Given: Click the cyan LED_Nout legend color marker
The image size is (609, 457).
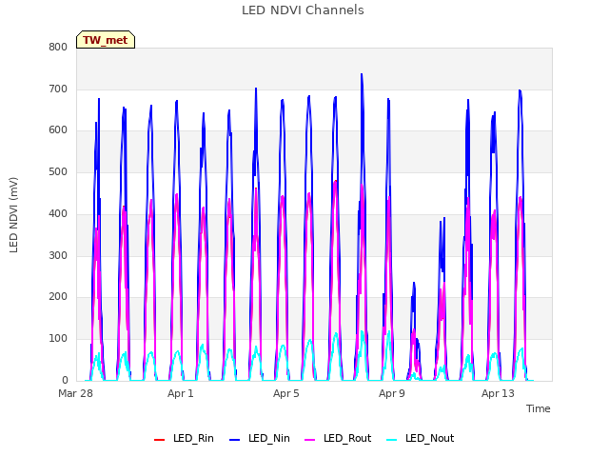Looking at the screenshot, I should (392, 440).
